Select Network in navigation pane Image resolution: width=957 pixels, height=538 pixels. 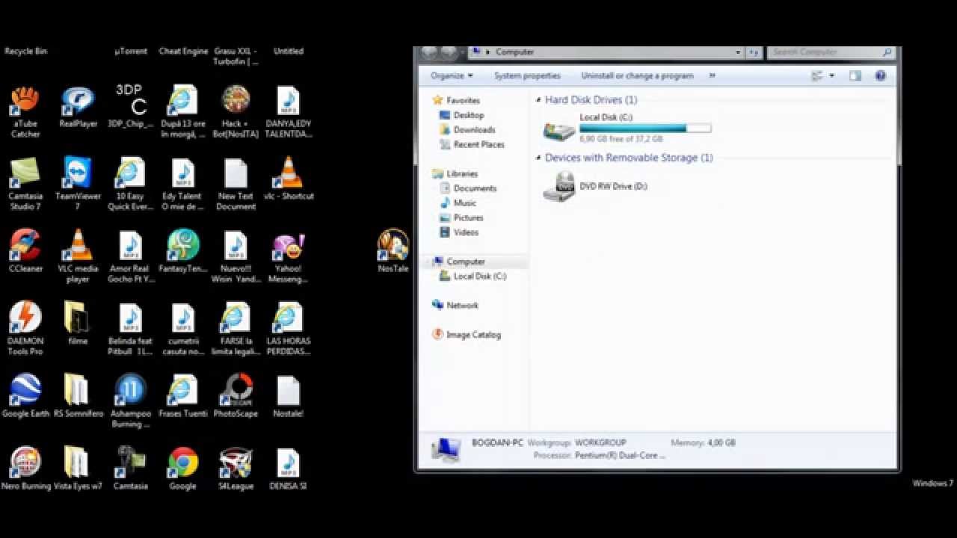tap(455, 305)
